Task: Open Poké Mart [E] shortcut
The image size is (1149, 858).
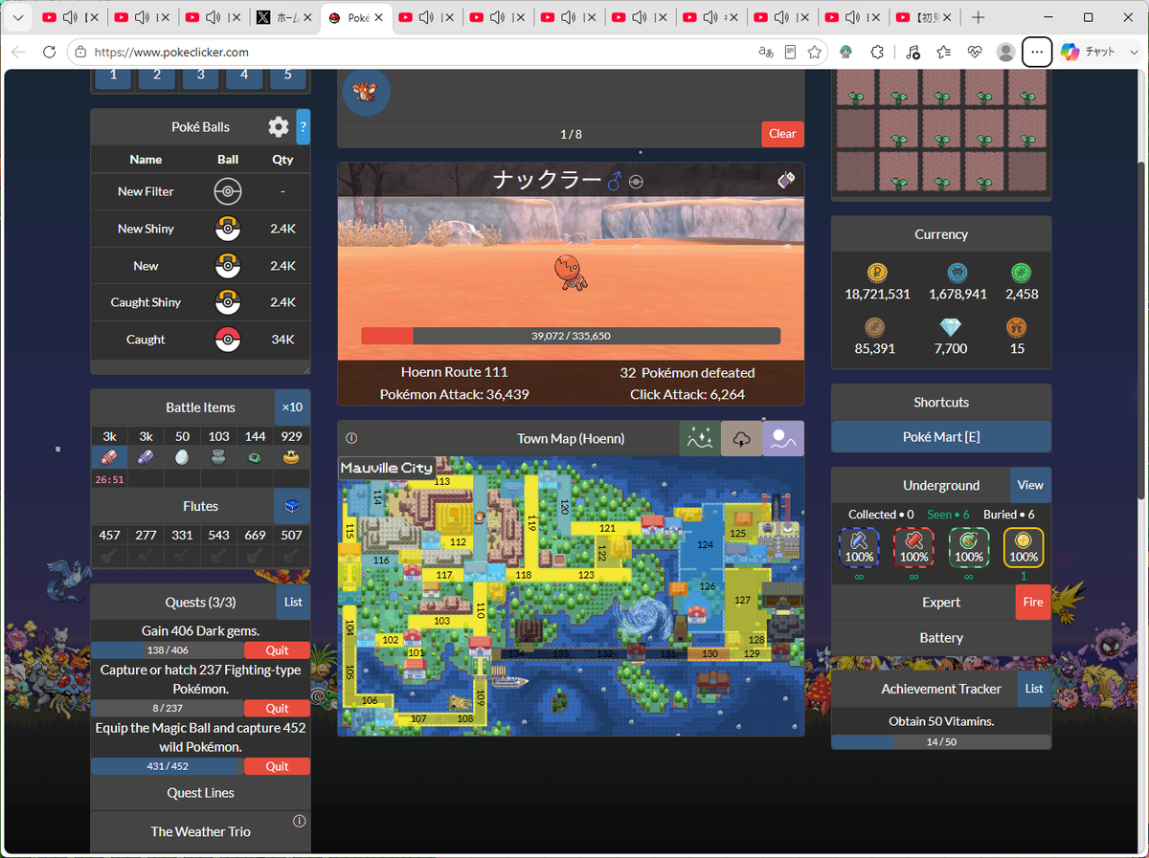Action: (941, 437)
